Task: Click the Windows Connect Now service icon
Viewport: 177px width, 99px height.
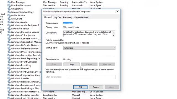Action: point(9,38)
